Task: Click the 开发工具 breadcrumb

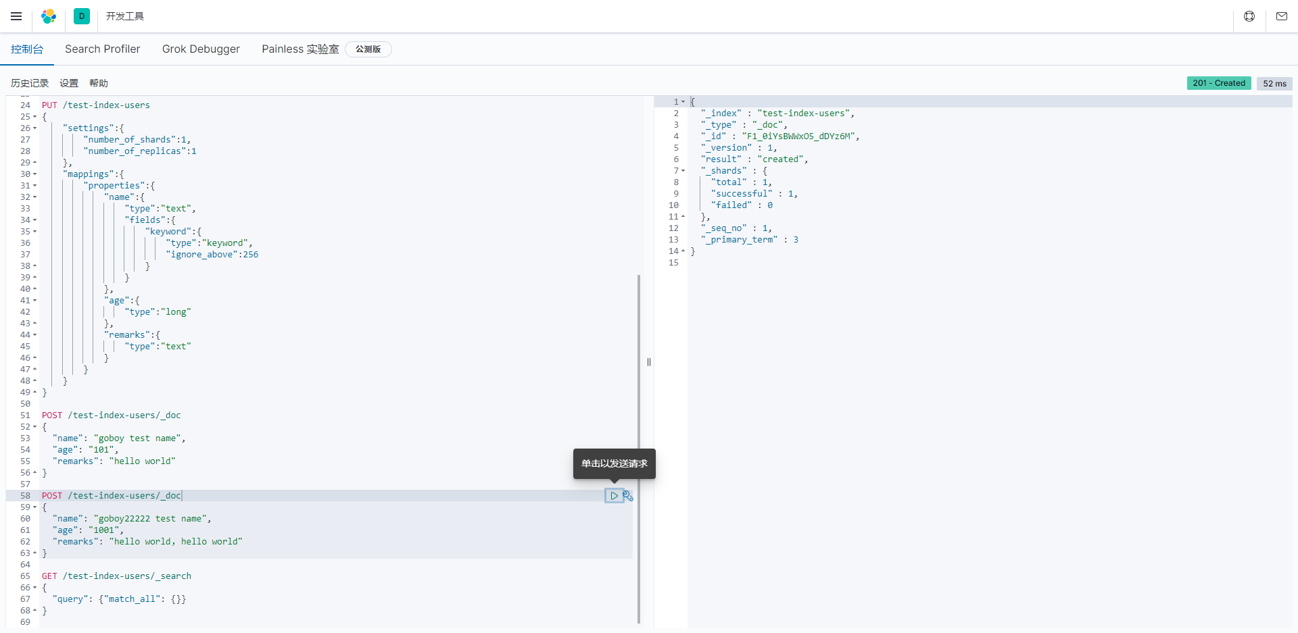Action: 125,16
